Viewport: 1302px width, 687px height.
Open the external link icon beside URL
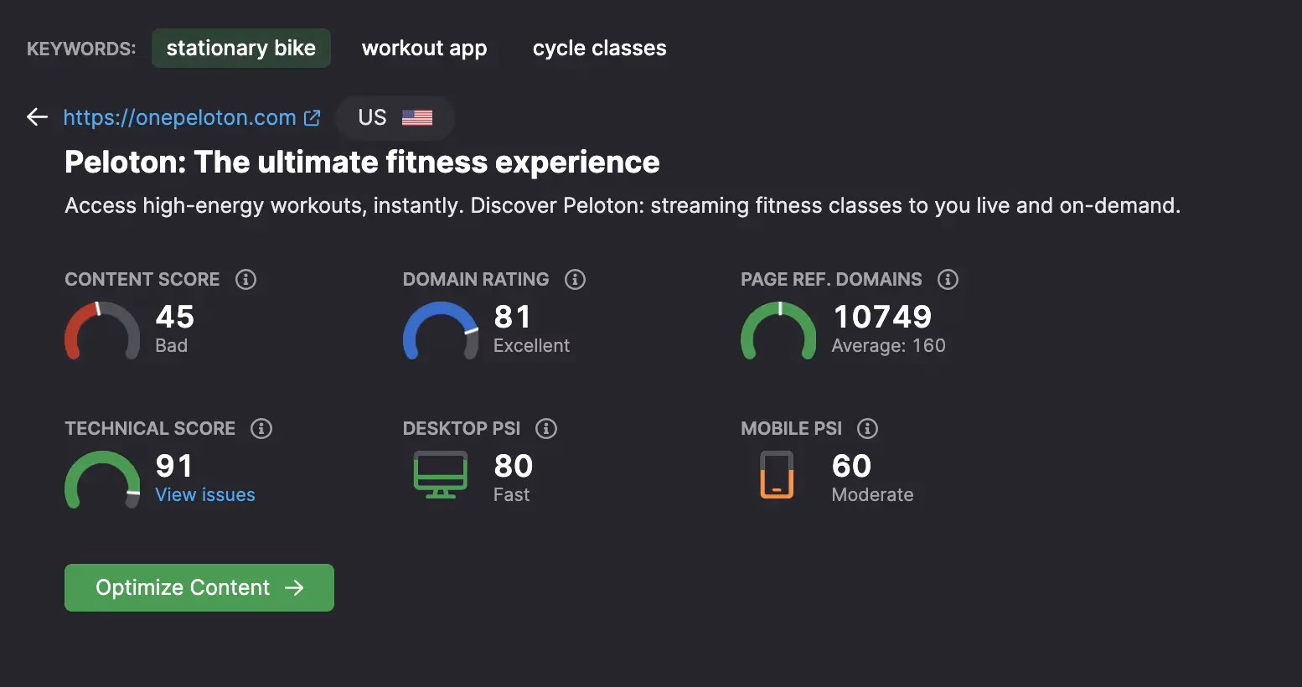click(312, 118)
